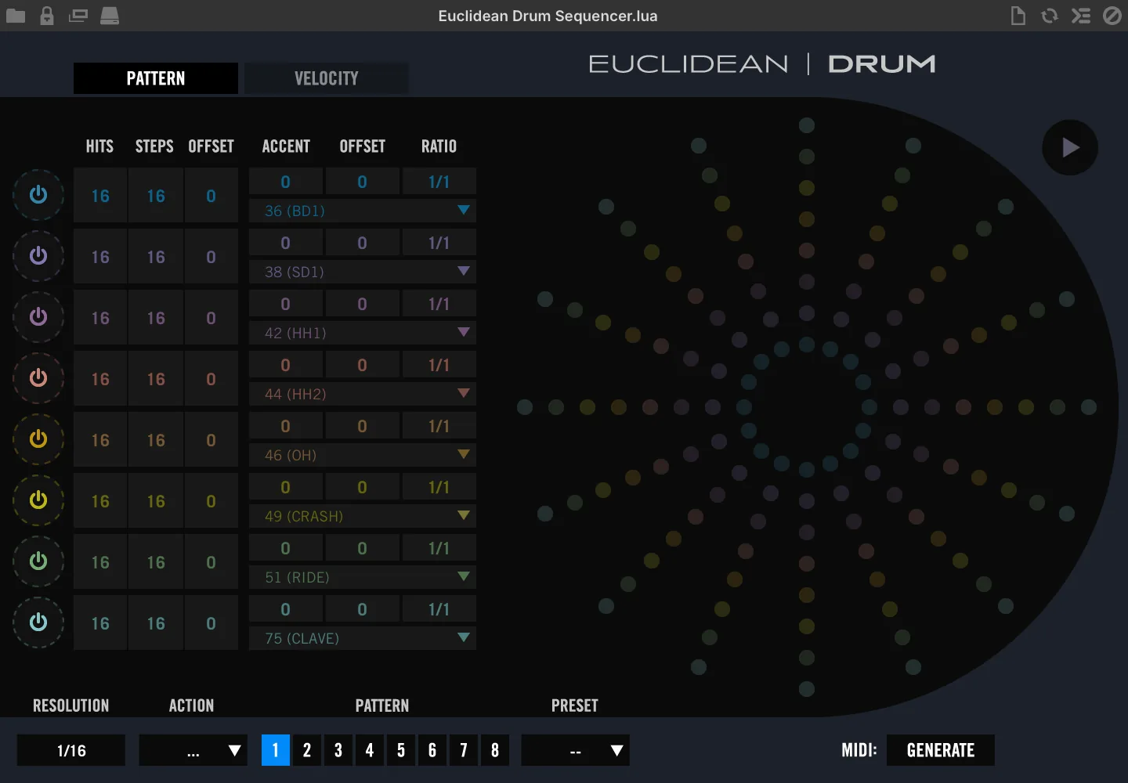The height and width of the screenshot is (783, 1128).
Task: Click the Accent value of the CRASH row
Action: [x=286, y=487]
